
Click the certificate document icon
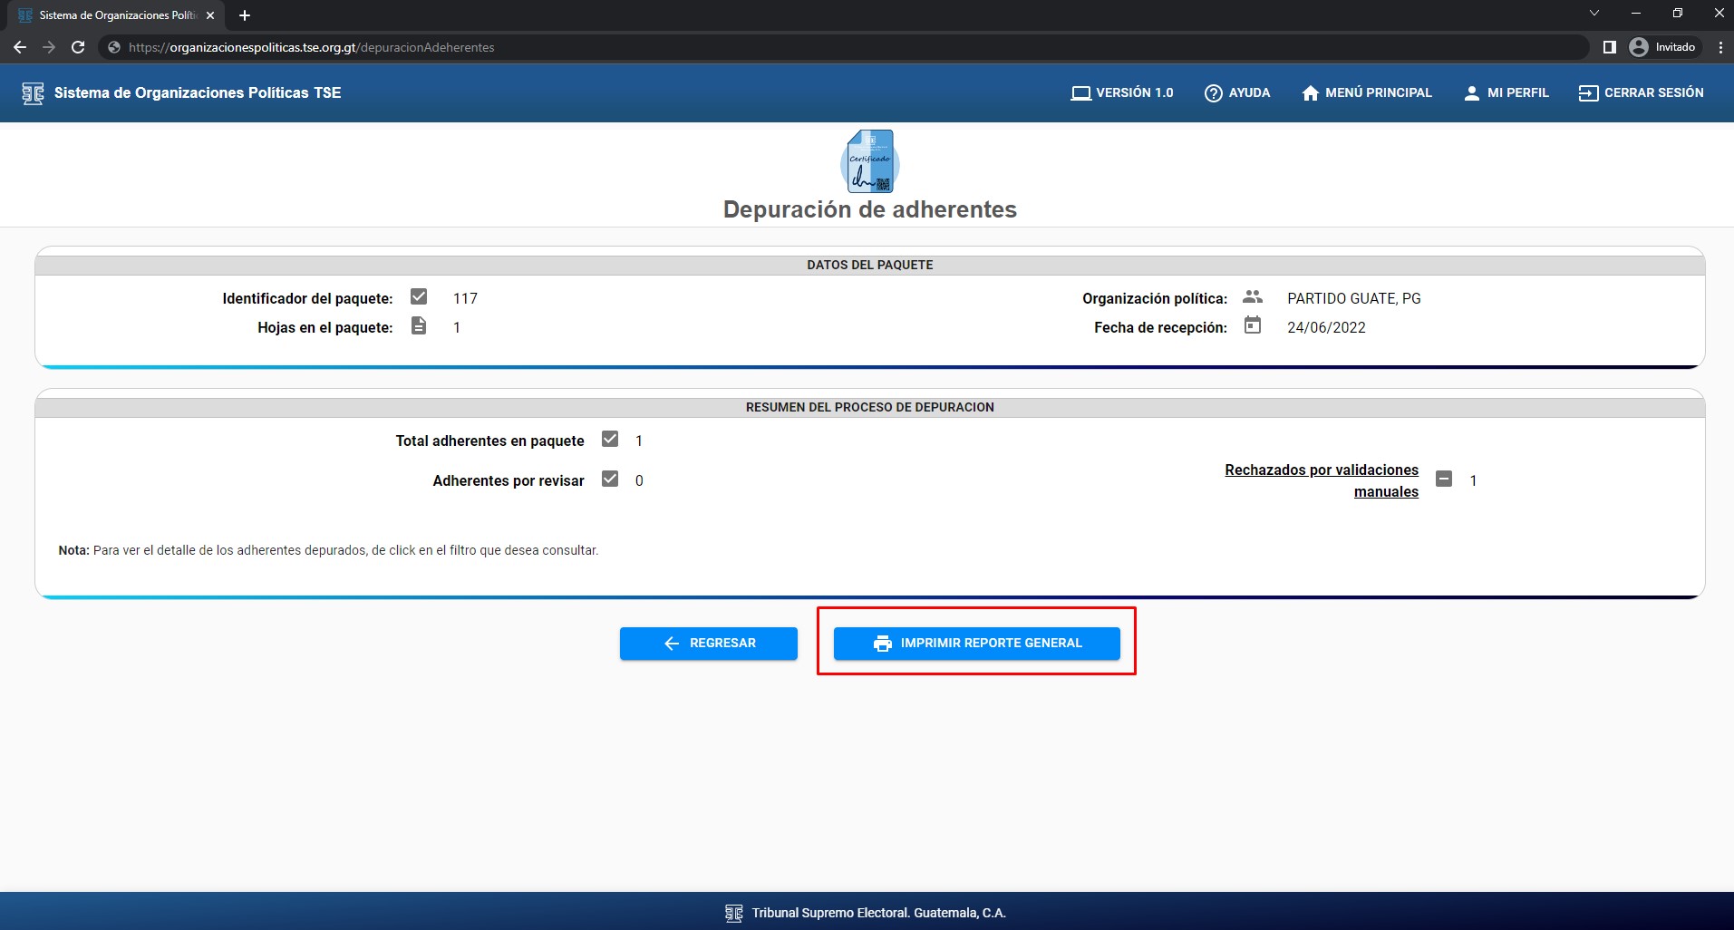point(870,161)
